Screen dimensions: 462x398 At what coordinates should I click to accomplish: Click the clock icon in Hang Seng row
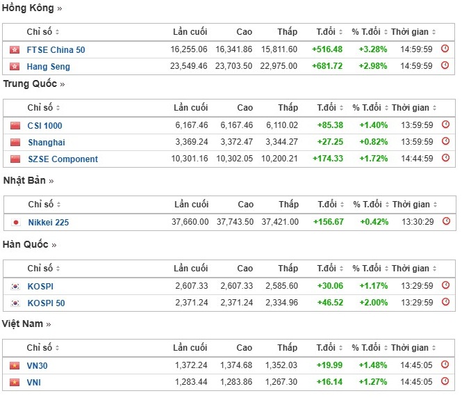pos(445,66)
